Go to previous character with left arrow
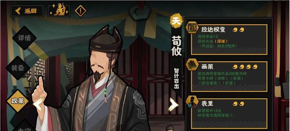The image size is (290, 131). pyautogui.click(x=38, y=104)
